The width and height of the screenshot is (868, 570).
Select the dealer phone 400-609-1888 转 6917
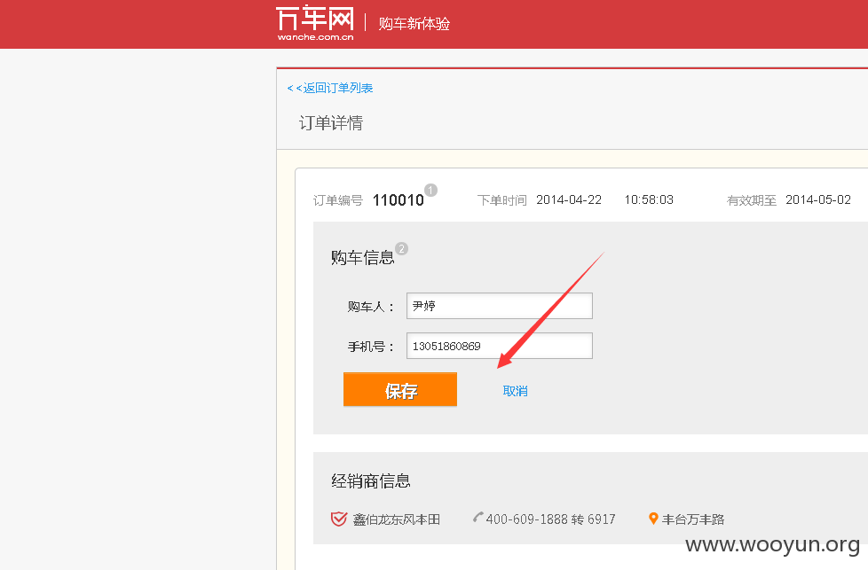(x=551, y=519)
